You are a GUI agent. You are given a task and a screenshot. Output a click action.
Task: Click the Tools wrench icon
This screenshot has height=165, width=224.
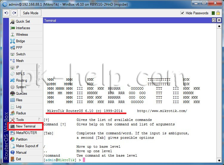pos(13,120)
